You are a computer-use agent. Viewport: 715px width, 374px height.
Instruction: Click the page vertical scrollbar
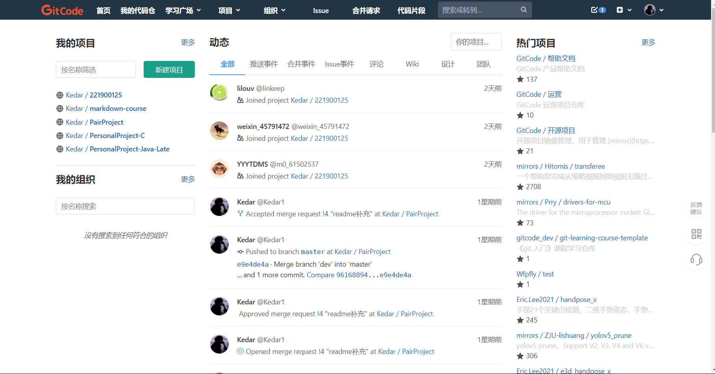713,71
